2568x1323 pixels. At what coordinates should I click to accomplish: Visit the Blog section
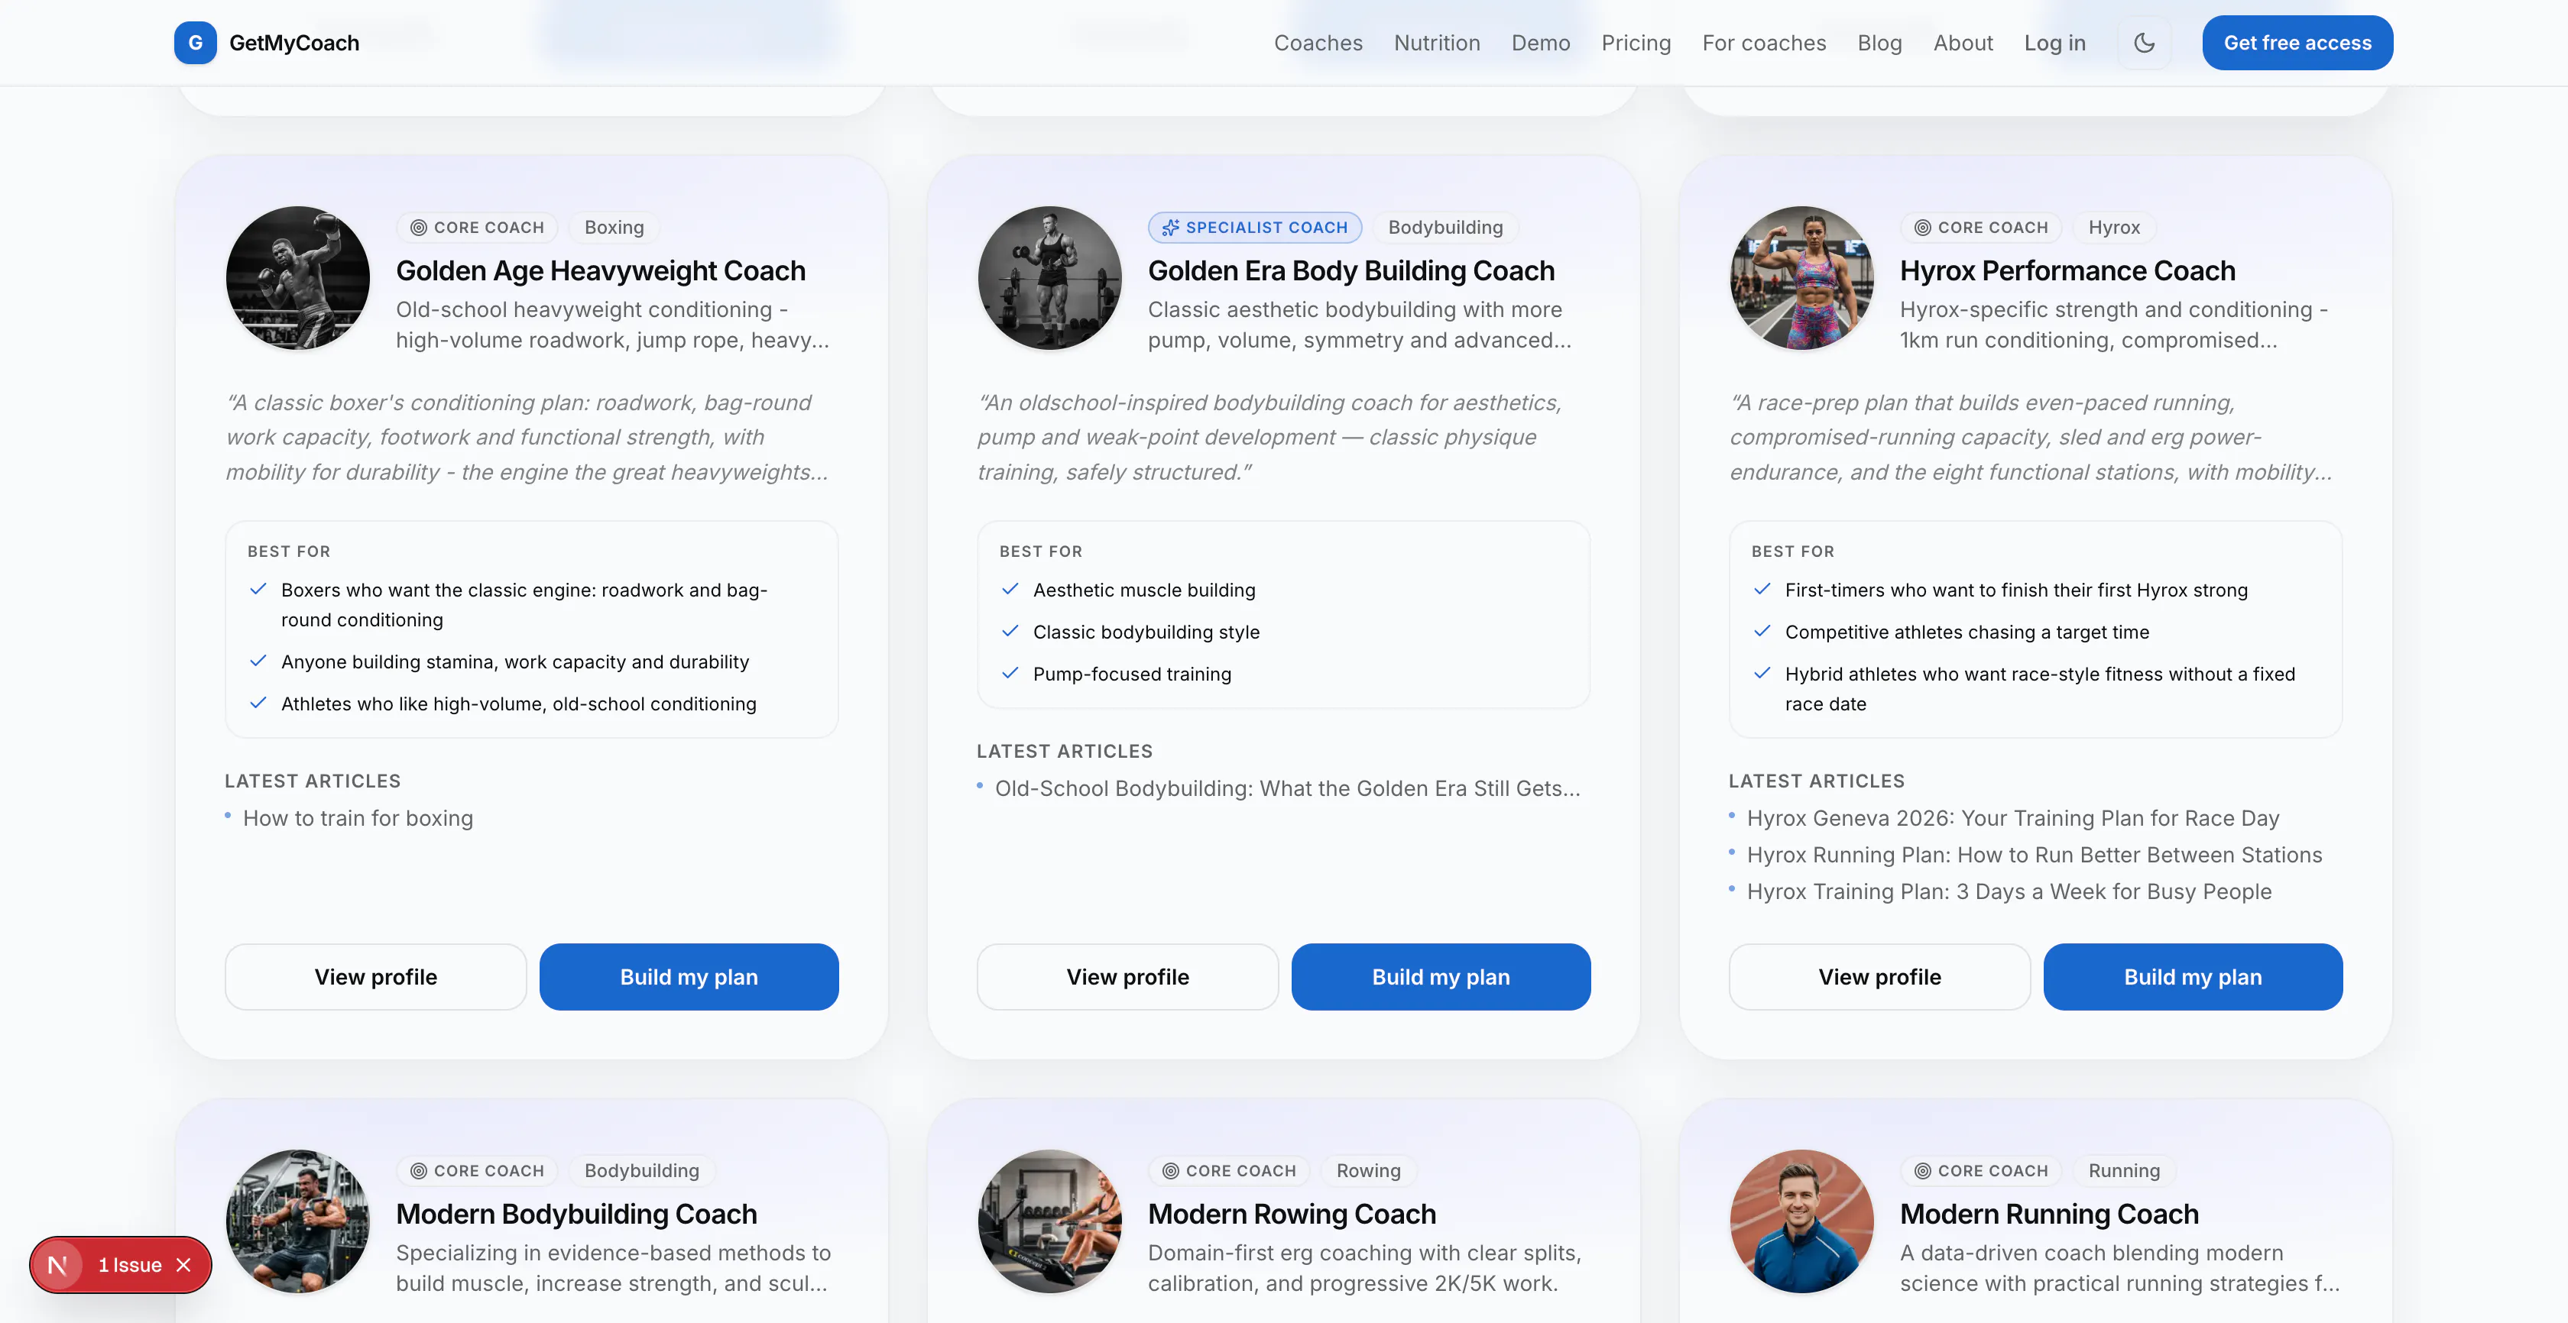pyautogui.click(x=1879, y=43)
